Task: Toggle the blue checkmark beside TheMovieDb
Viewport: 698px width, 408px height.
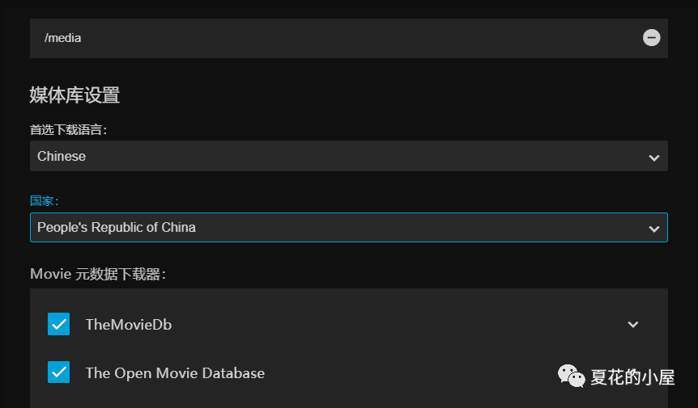Action: pos(59,324)
